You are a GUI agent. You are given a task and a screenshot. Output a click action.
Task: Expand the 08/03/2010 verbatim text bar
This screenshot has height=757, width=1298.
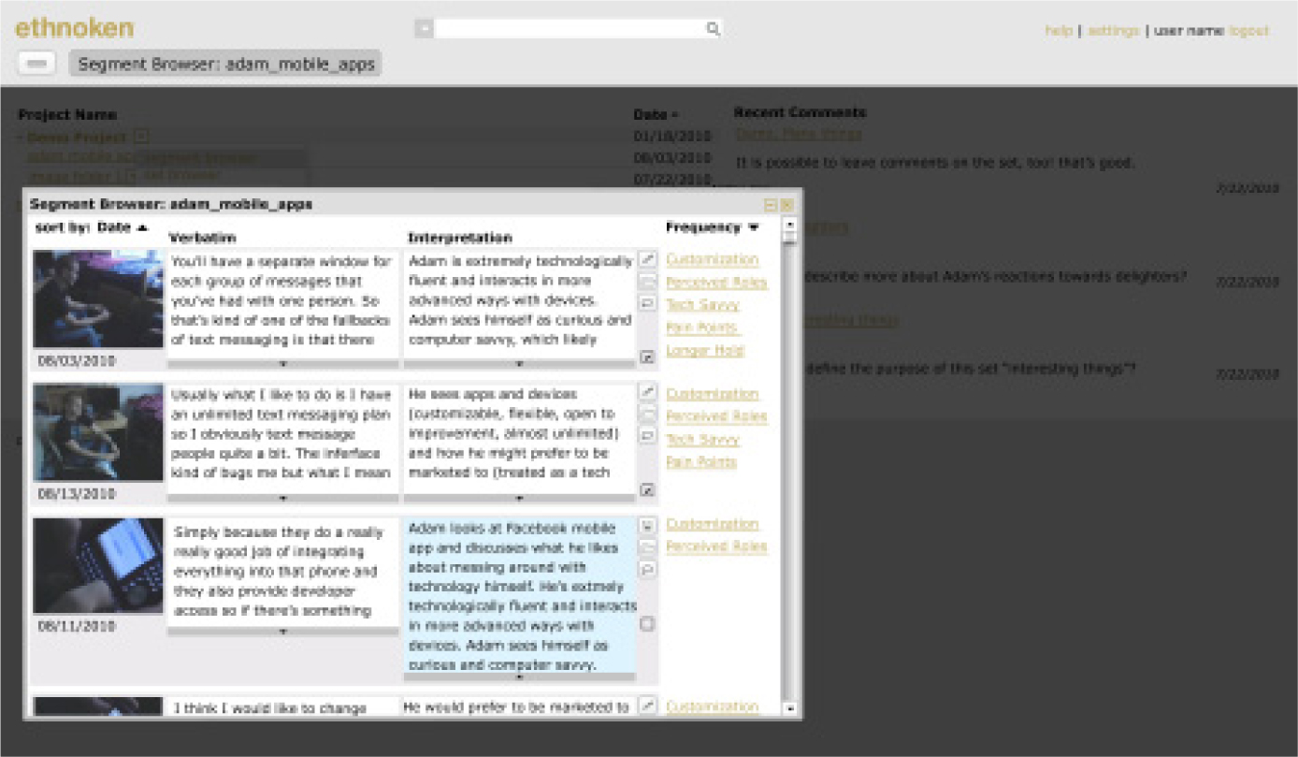283,364
